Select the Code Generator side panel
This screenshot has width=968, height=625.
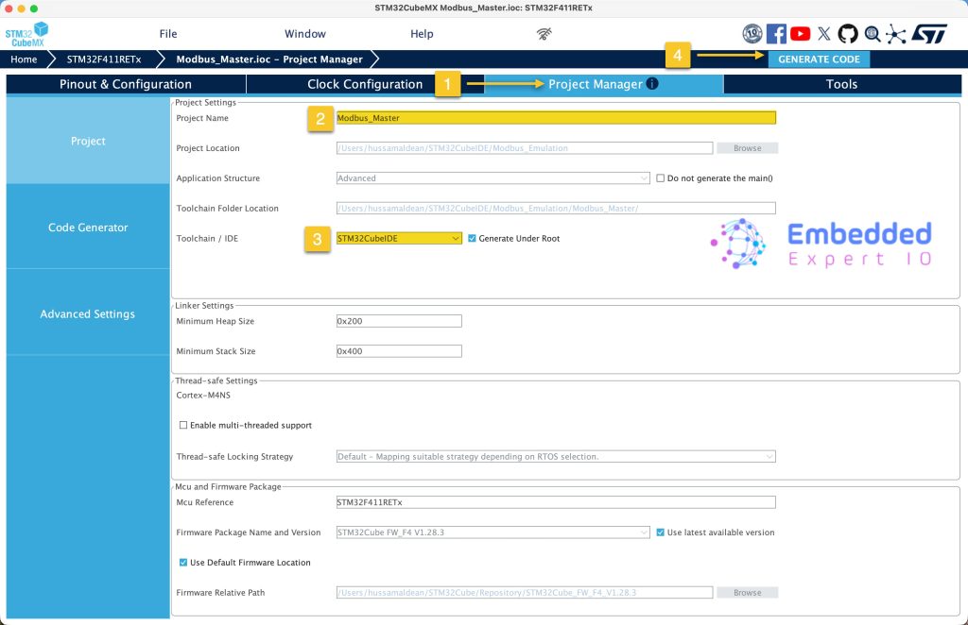88,228
